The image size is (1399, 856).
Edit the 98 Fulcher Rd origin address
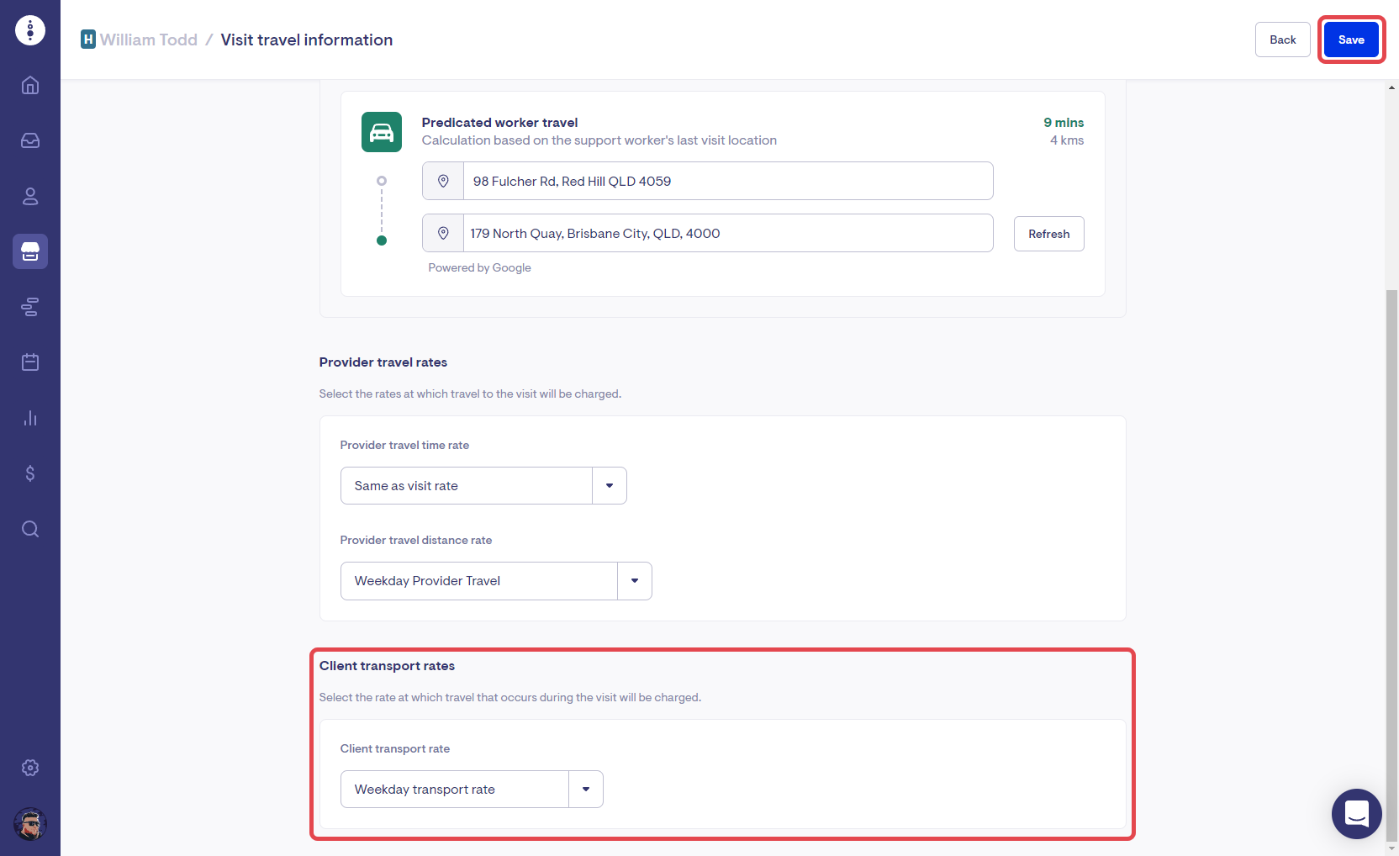[x=727, y=181]
